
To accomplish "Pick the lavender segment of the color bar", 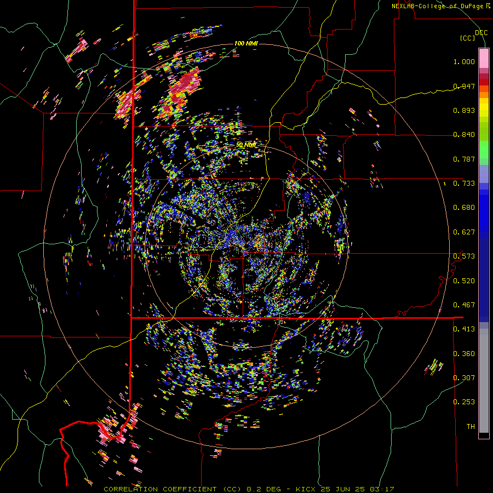I will point(484,174).
